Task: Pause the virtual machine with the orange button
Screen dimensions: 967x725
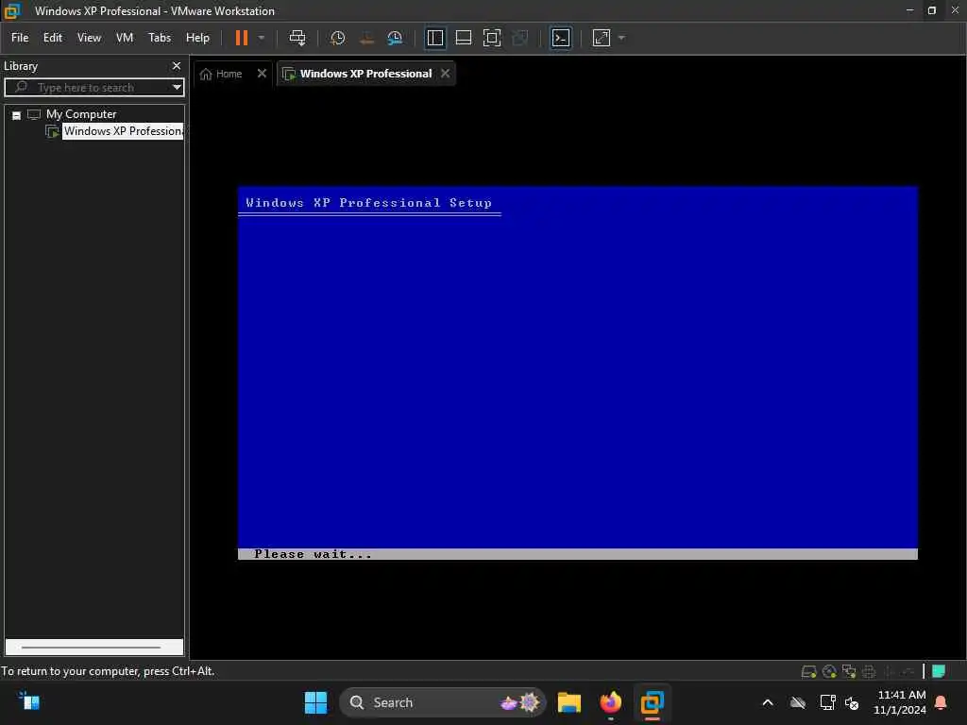Action: (x=241, y=38)
